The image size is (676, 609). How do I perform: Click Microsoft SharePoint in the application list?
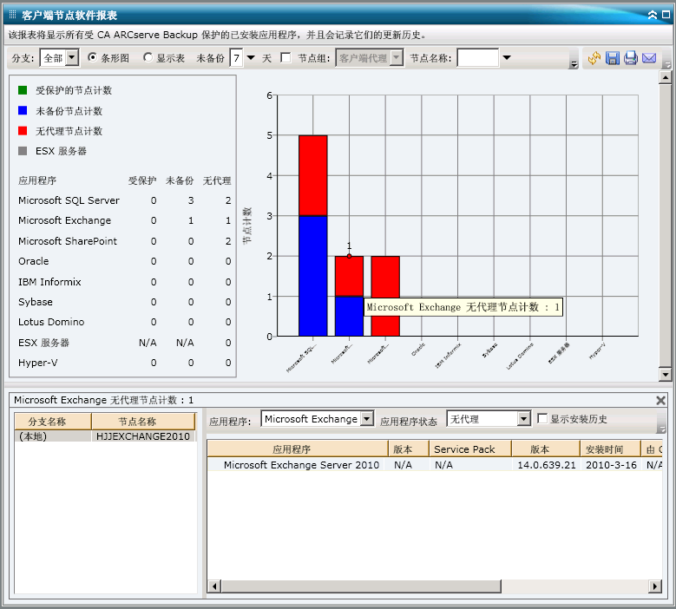click(x=68, y=241)
